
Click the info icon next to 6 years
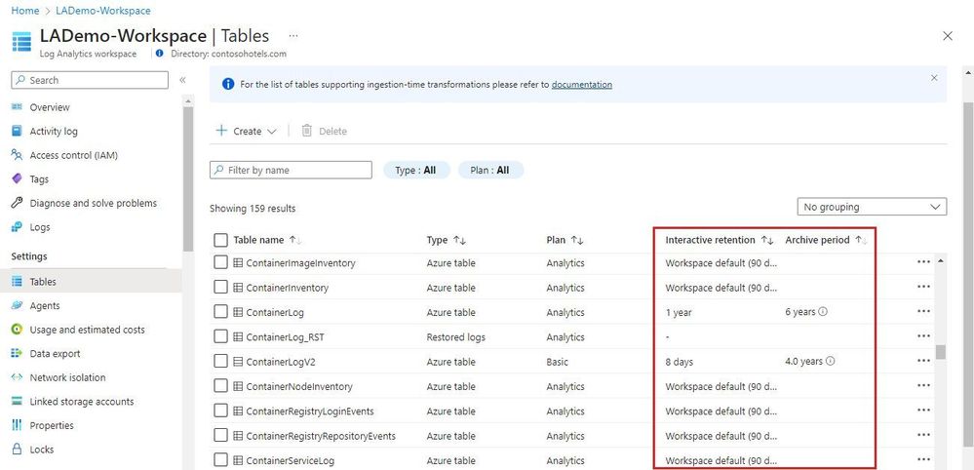coord(823,312)
